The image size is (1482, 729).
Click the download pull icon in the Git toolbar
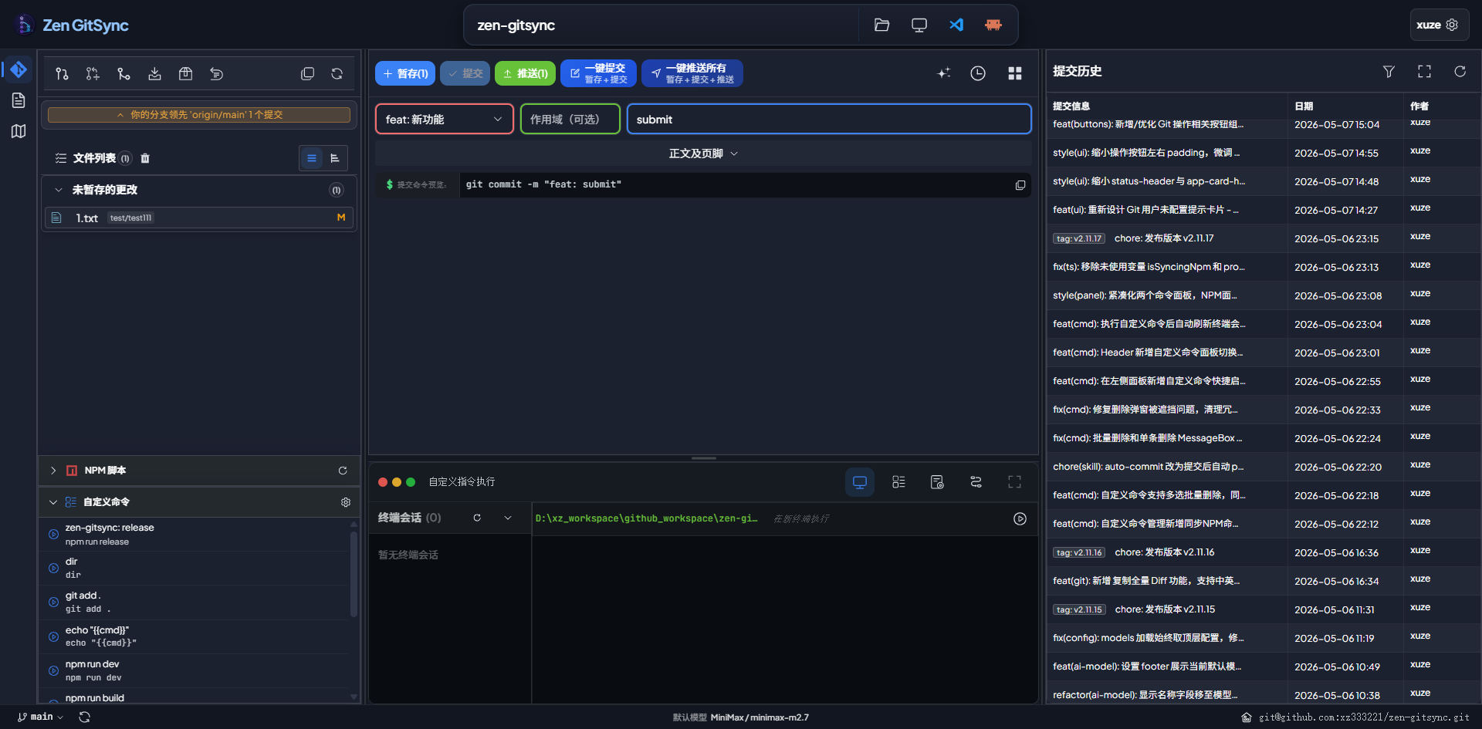point(154,74)
